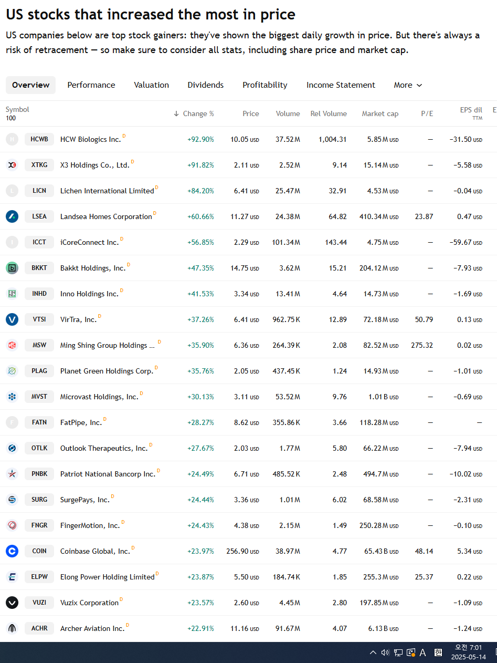
Task: Open the HCWB ticker symbol
Action: (39, 139)
